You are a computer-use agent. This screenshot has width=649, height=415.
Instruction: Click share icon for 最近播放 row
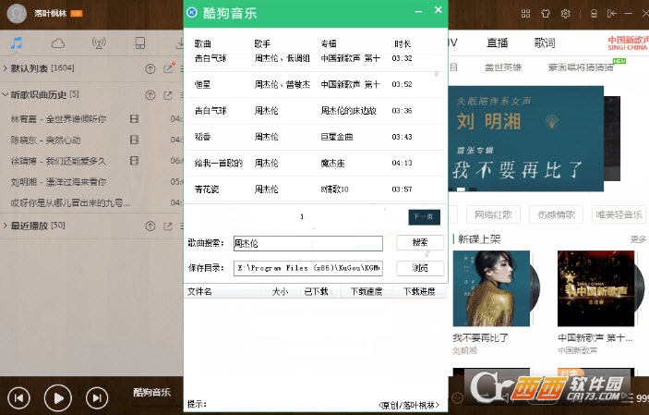168,226
